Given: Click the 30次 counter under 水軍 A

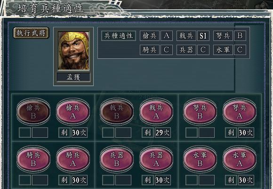Looking at the screenshot, I should pos(246,180).
